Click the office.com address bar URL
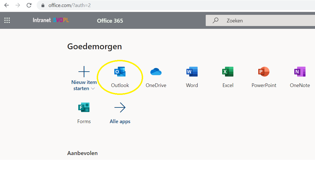 (x=70, y=5)
